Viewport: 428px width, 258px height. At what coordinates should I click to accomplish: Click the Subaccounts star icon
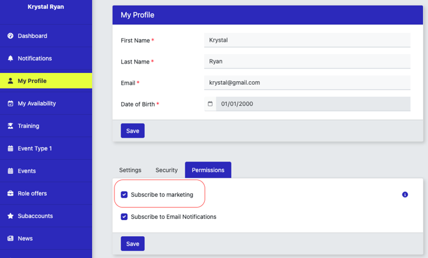coord(11,216)
